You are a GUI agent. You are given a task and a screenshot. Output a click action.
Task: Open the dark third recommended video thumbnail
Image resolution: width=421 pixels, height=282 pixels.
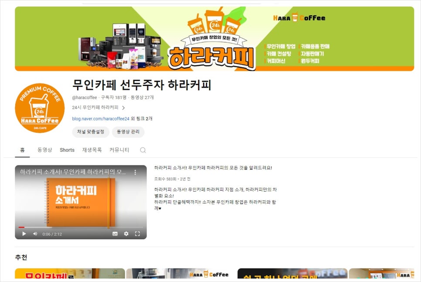pyautogui.click(x=292, y=273)
